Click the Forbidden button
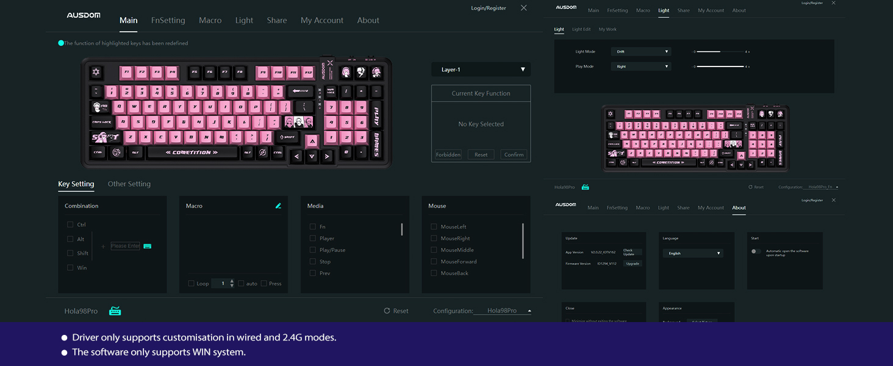893x366 pixels. pyautogui.click(x=448, y=154)
